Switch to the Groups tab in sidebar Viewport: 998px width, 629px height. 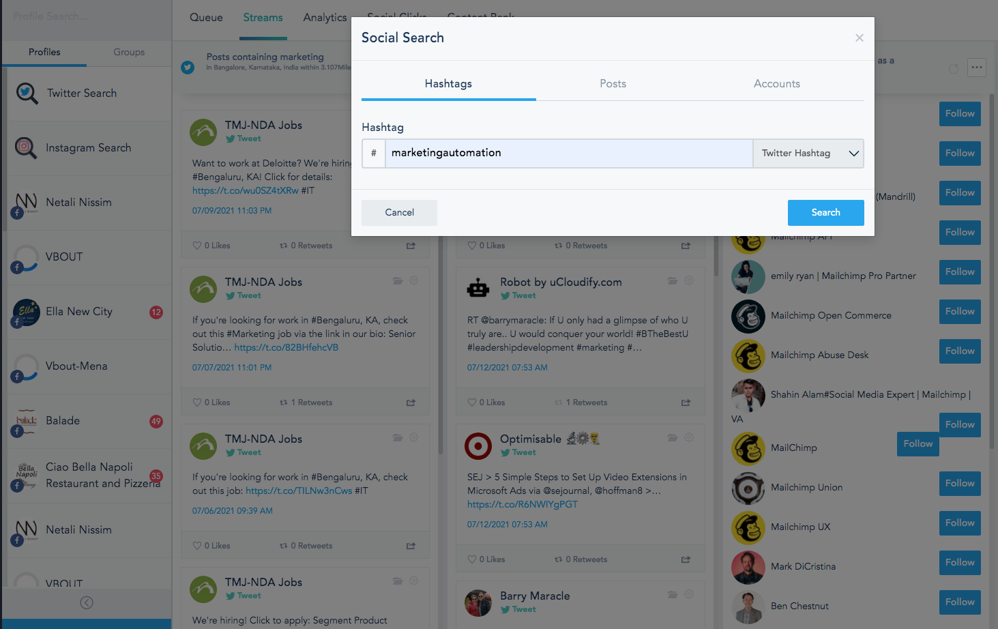point(129,52)
